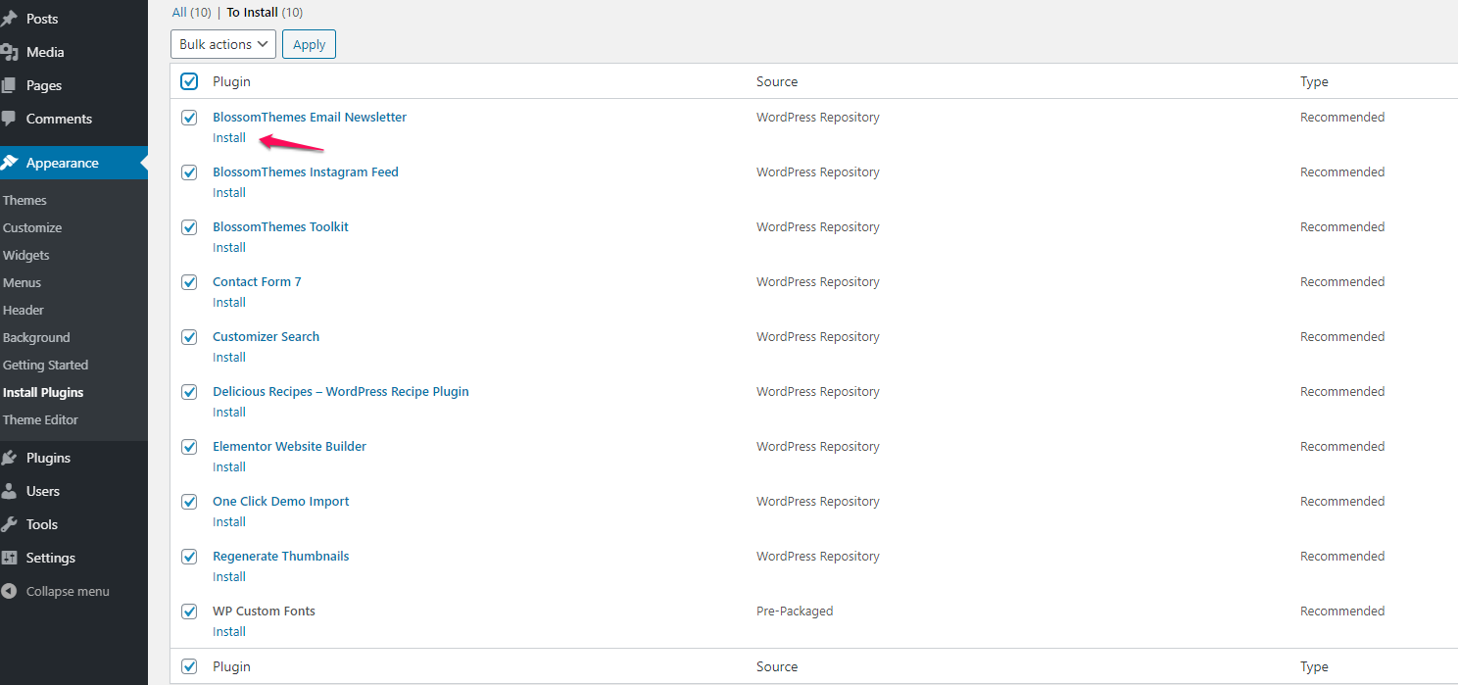Uncheck Customizer Search checkbox
Image resolution: width=1458 pixels, height=685 pixels.
pos(189,337)
